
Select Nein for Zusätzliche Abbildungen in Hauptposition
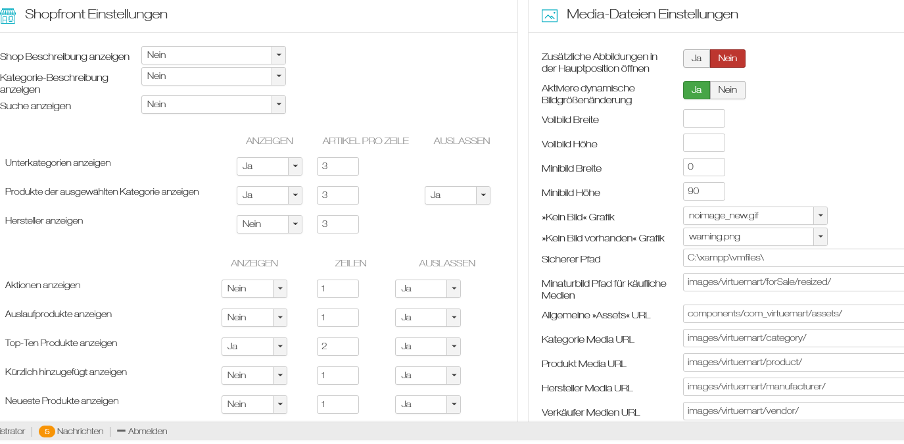(x=727, y=59)
